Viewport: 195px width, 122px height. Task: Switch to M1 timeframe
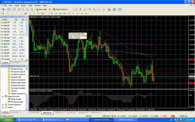pos(52,13)
